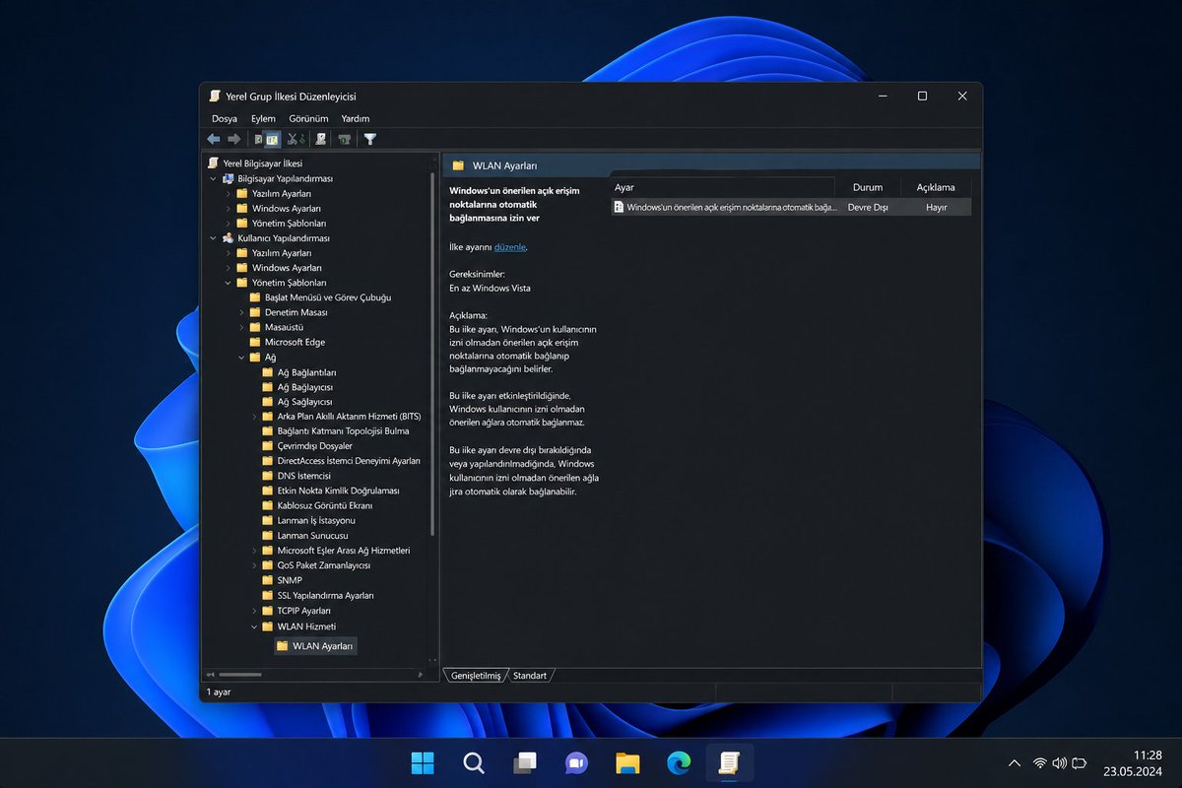Open Wi-Fi network tray icon

[1040, 763]
